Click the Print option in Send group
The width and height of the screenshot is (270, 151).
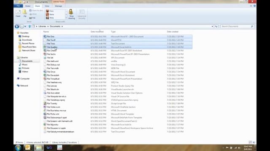(33, 14)
